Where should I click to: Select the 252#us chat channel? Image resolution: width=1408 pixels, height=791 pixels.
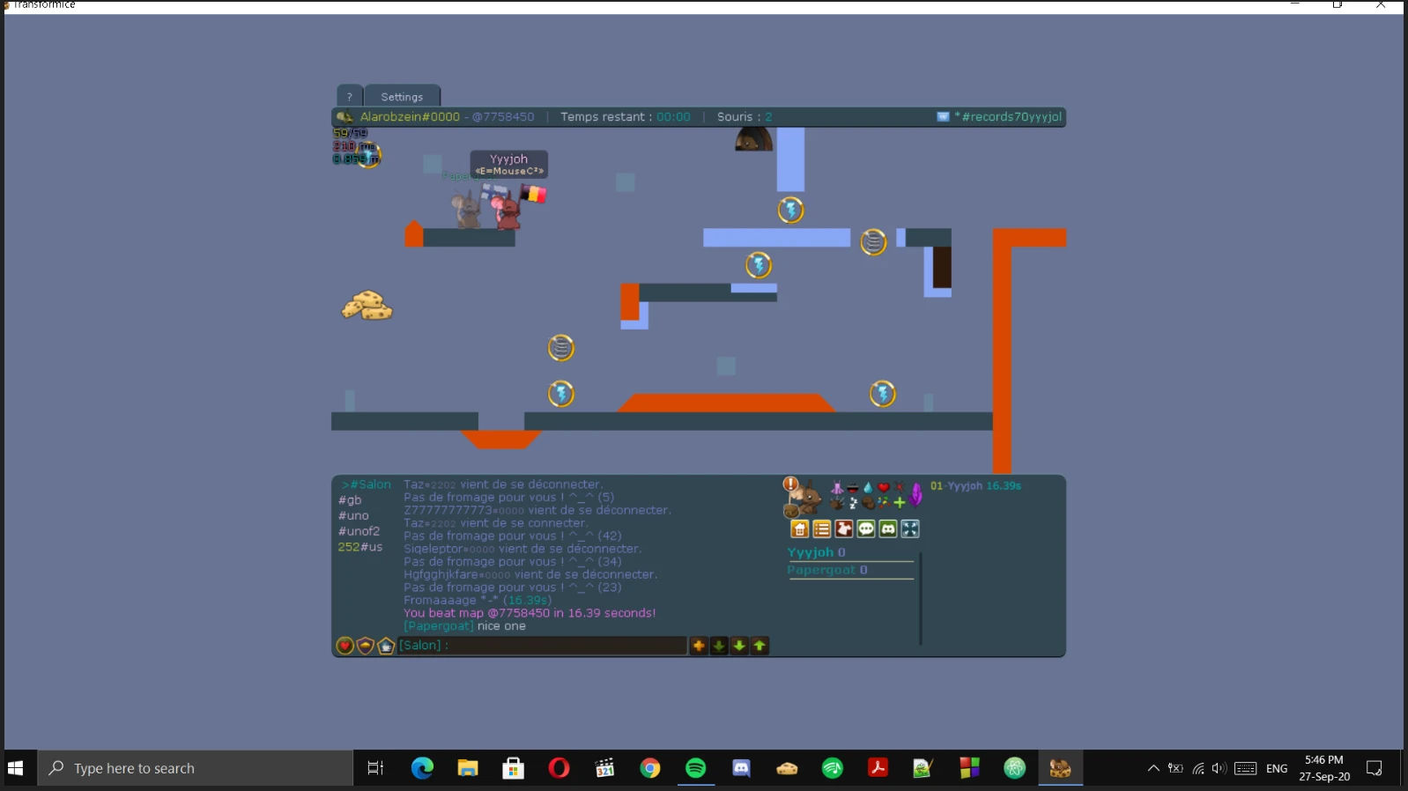pyautogui.click(x=360, y=547)
